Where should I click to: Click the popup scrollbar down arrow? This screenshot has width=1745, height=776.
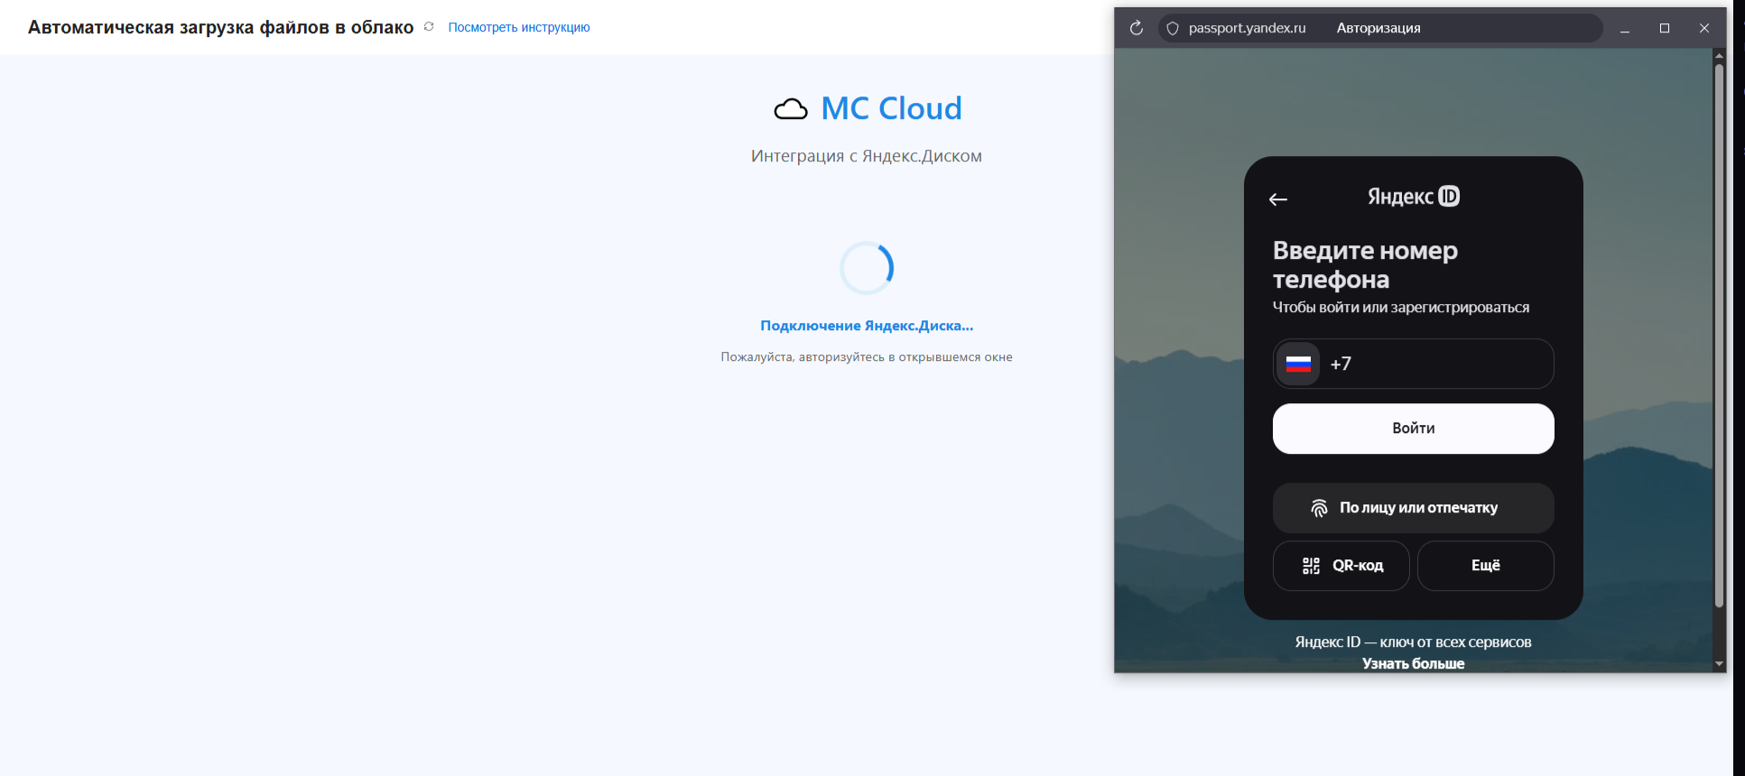click(1719, 664)
